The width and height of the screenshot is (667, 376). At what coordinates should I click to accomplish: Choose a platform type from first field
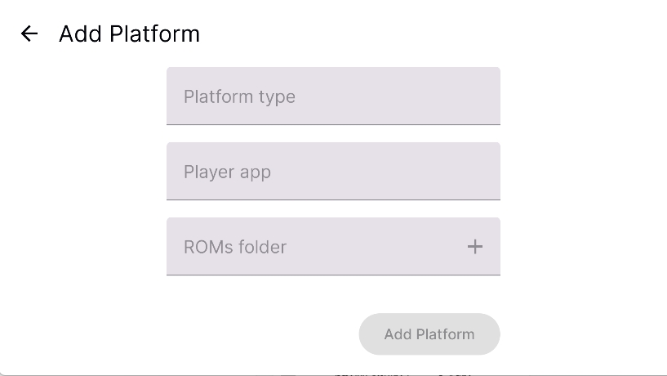click(333, 96)
